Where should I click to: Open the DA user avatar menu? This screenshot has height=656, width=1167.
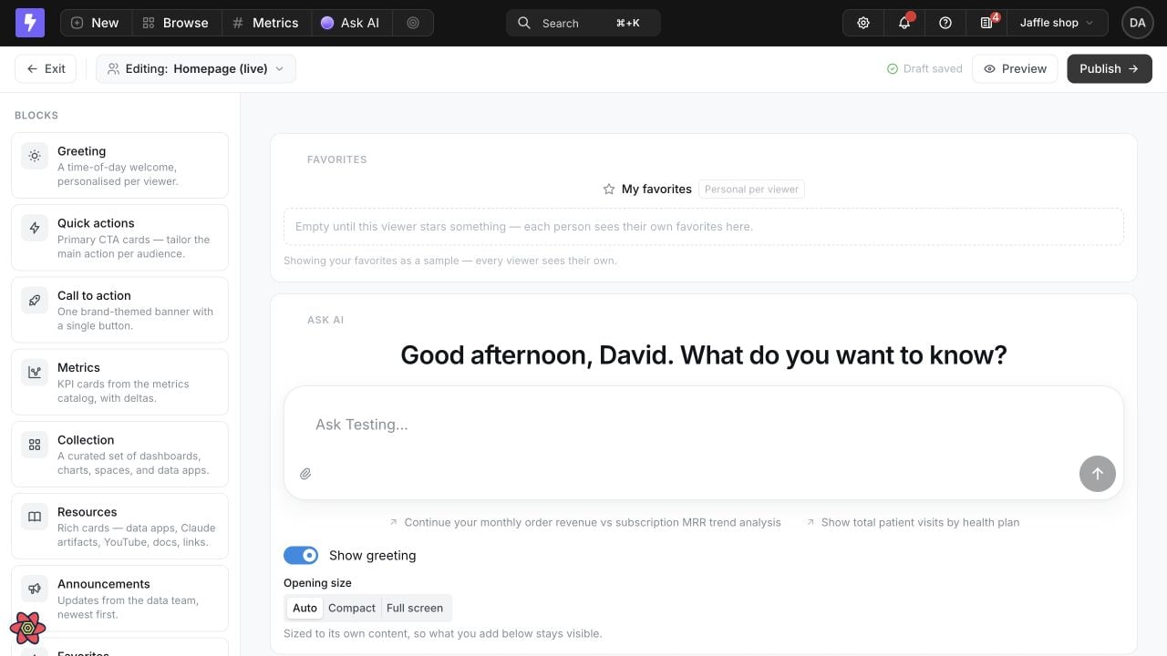coord(1137,23)
